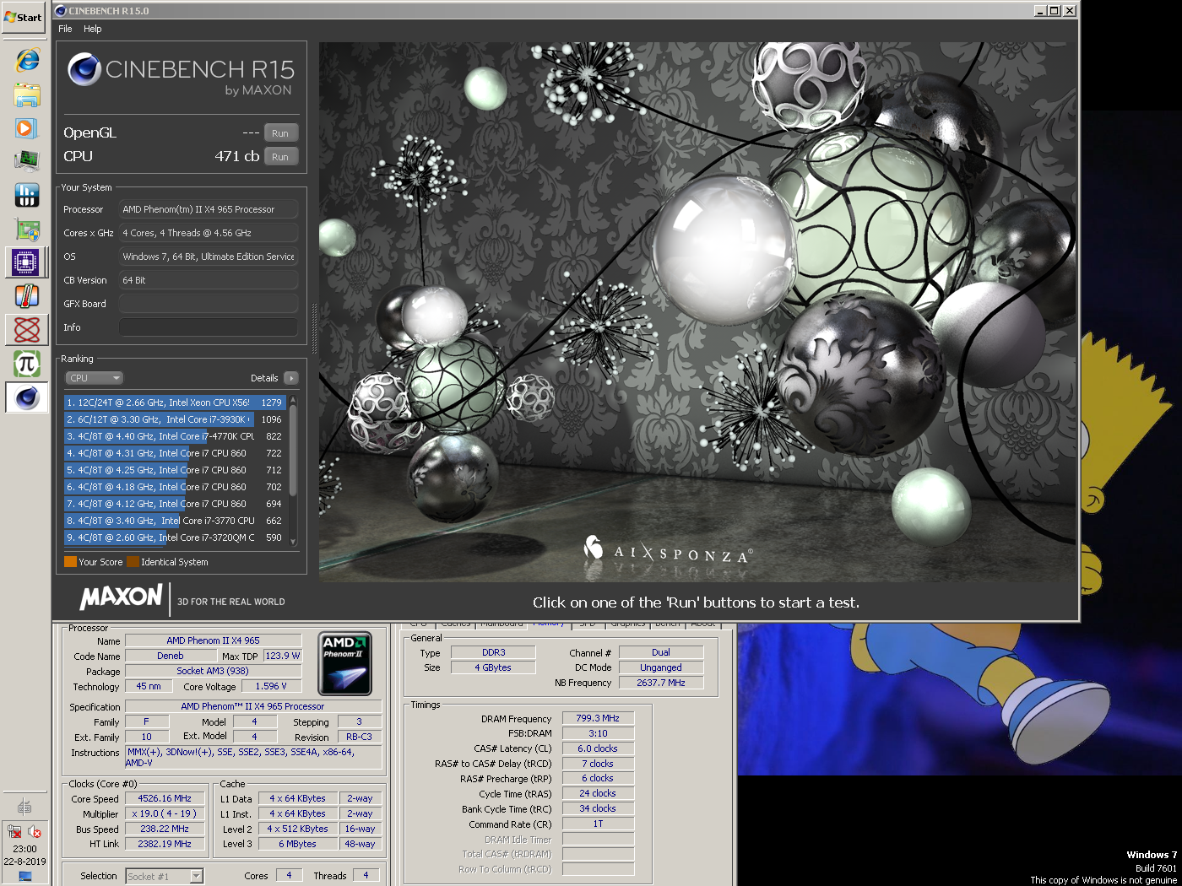The width and height of the screenshot is (1182, 886).
Task: Select ranking entry 6 at 4.18 GHz
Action: pos(176,487)
